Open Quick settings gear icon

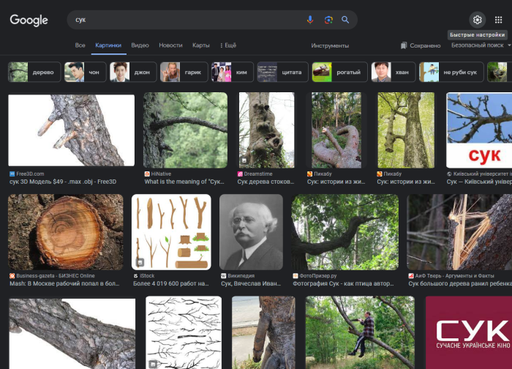pos(478,20)
